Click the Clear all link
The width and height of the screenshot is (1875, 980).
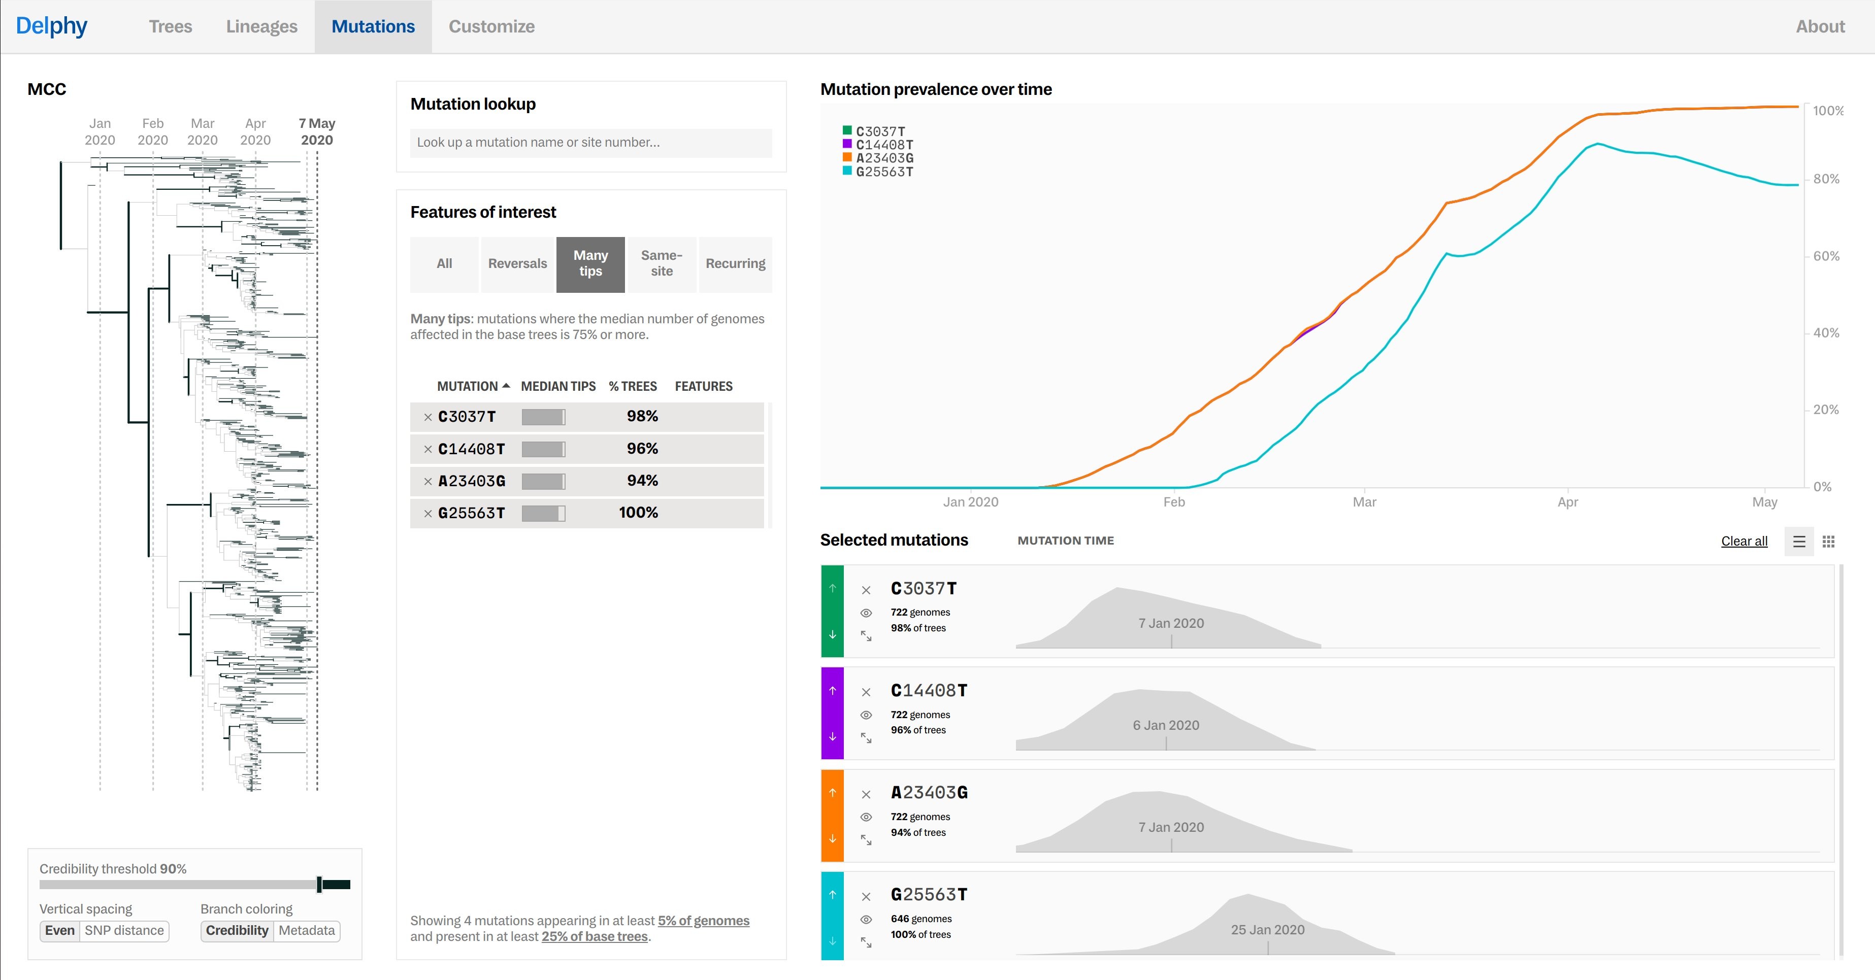tap(1744, 542)
